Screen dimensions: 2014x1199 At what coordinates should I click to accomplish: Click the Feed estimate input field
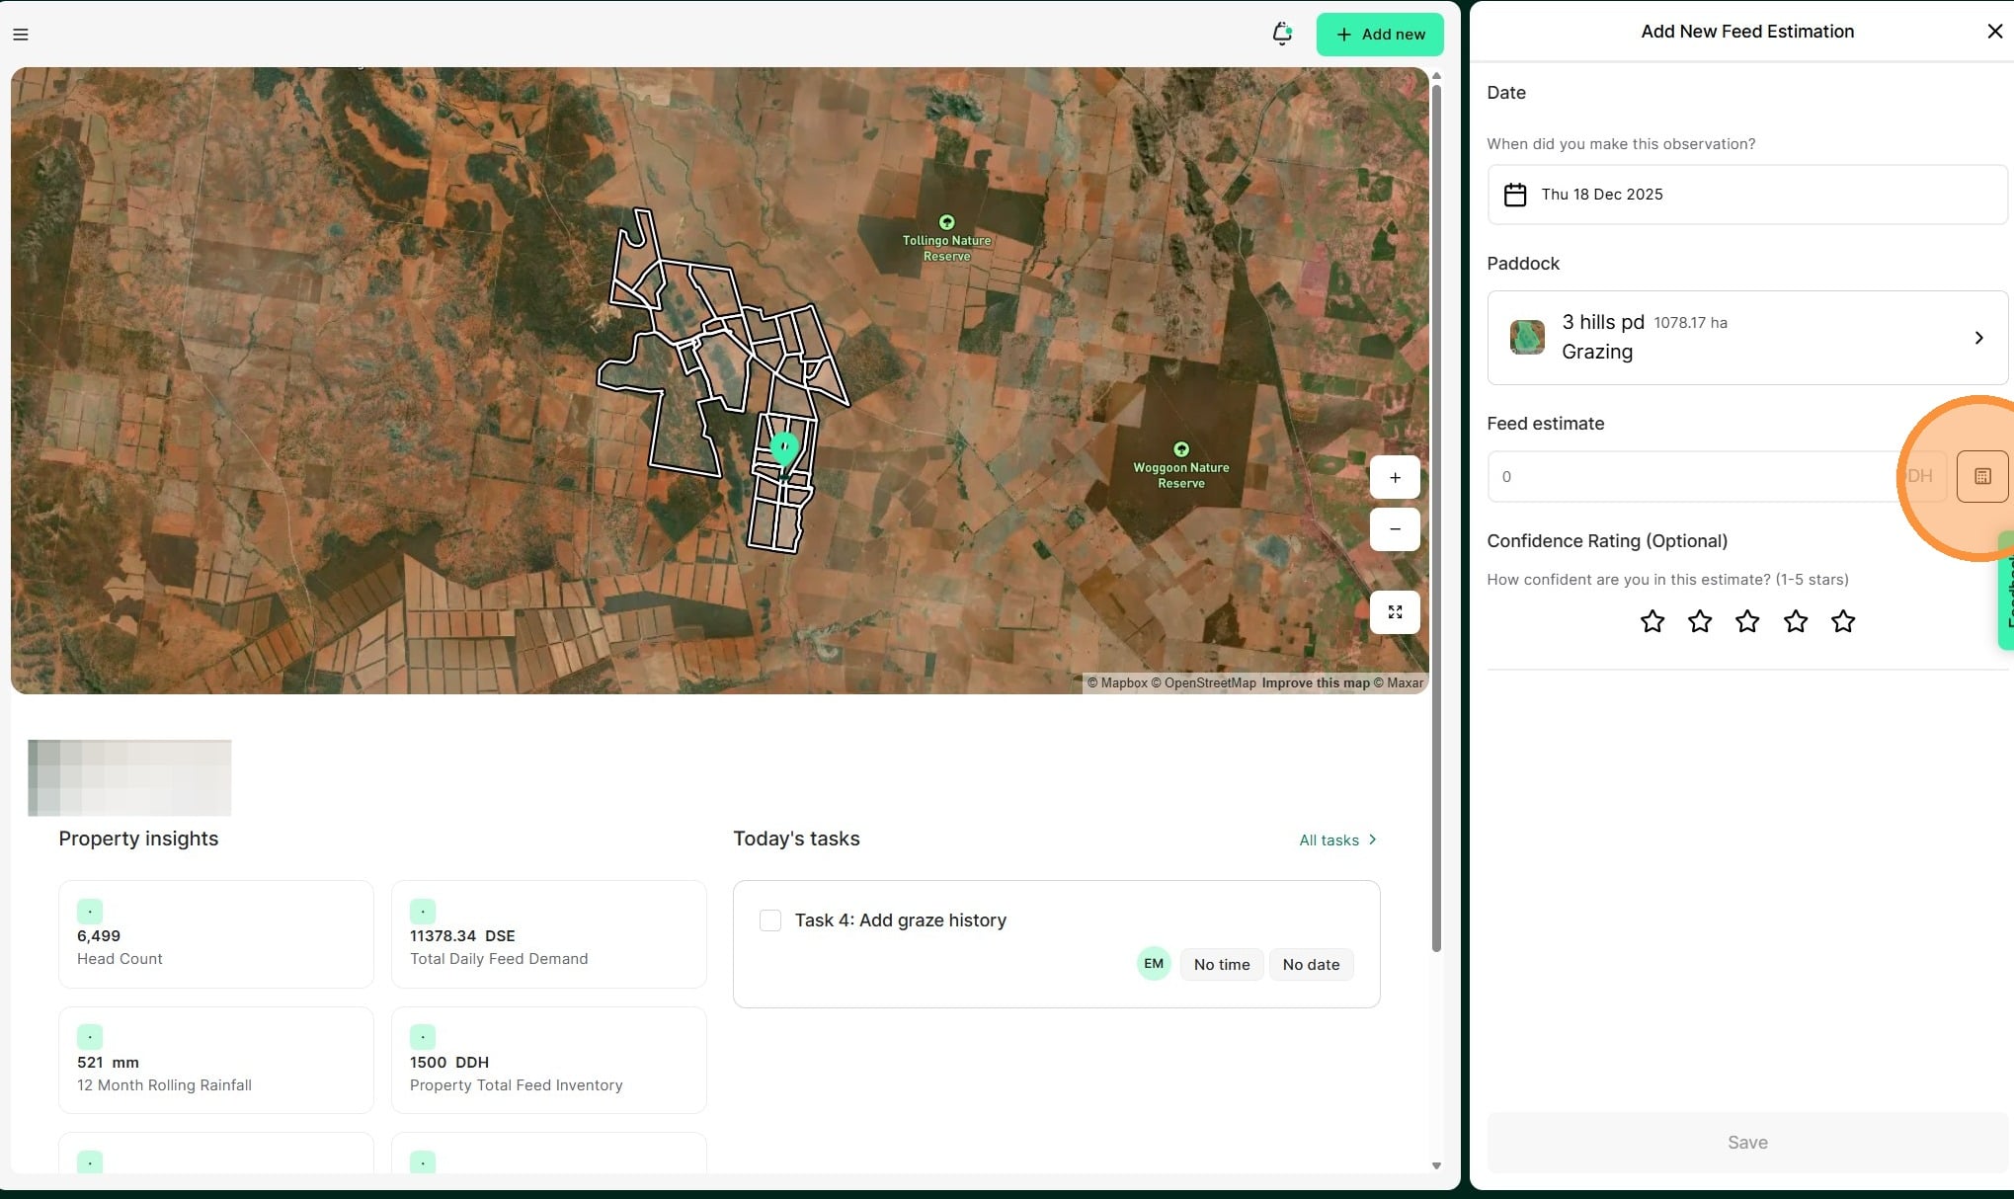pos(1689,477)
